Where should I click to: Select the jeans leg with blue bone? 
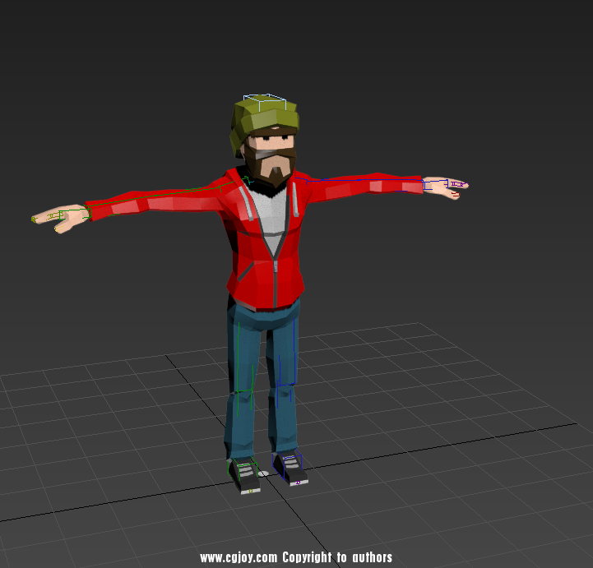[284, 378]
